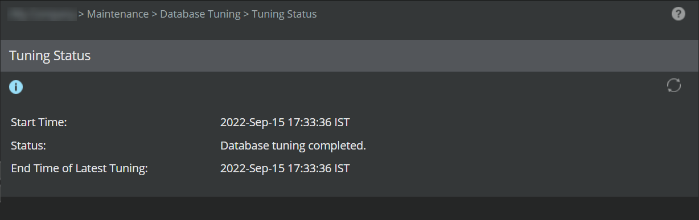Navigate to the Maintenance breadcrumb
This screenshot has width=699, height=220.
click(118, 14)
